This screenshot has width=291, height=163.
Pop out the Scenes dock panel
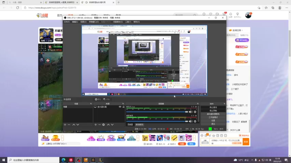(x=91, y=104)
